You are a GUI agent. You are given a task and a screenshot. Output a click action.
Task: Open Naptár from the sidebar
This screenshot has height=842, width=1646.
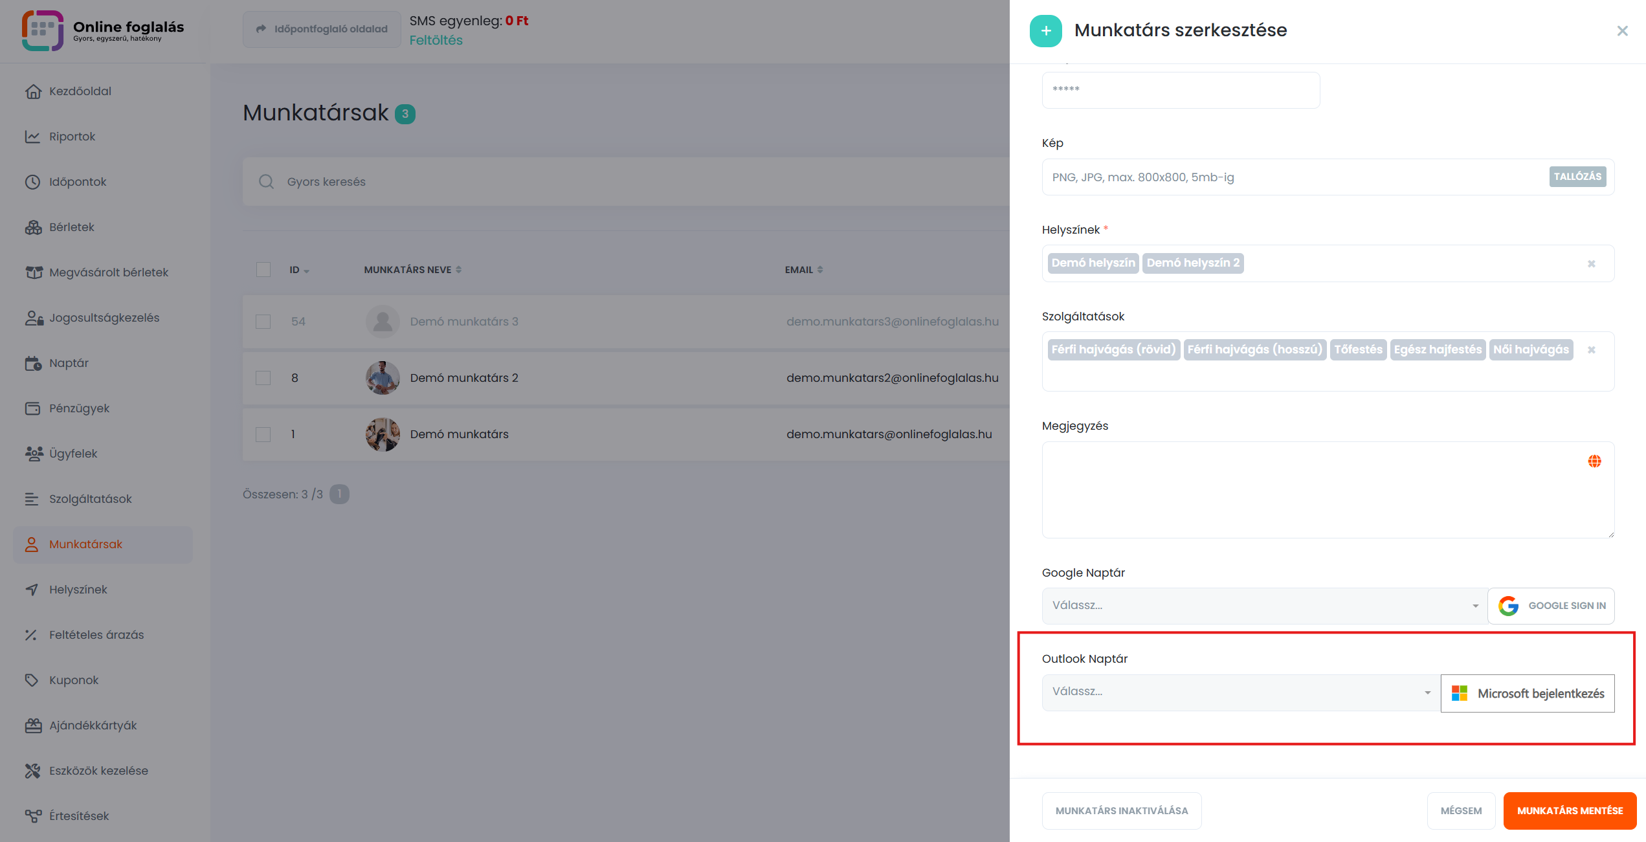[69, 363]
